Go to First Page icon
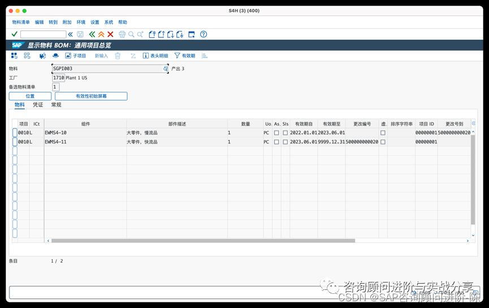This screenshot has width=489, height=308. point(152,35)
